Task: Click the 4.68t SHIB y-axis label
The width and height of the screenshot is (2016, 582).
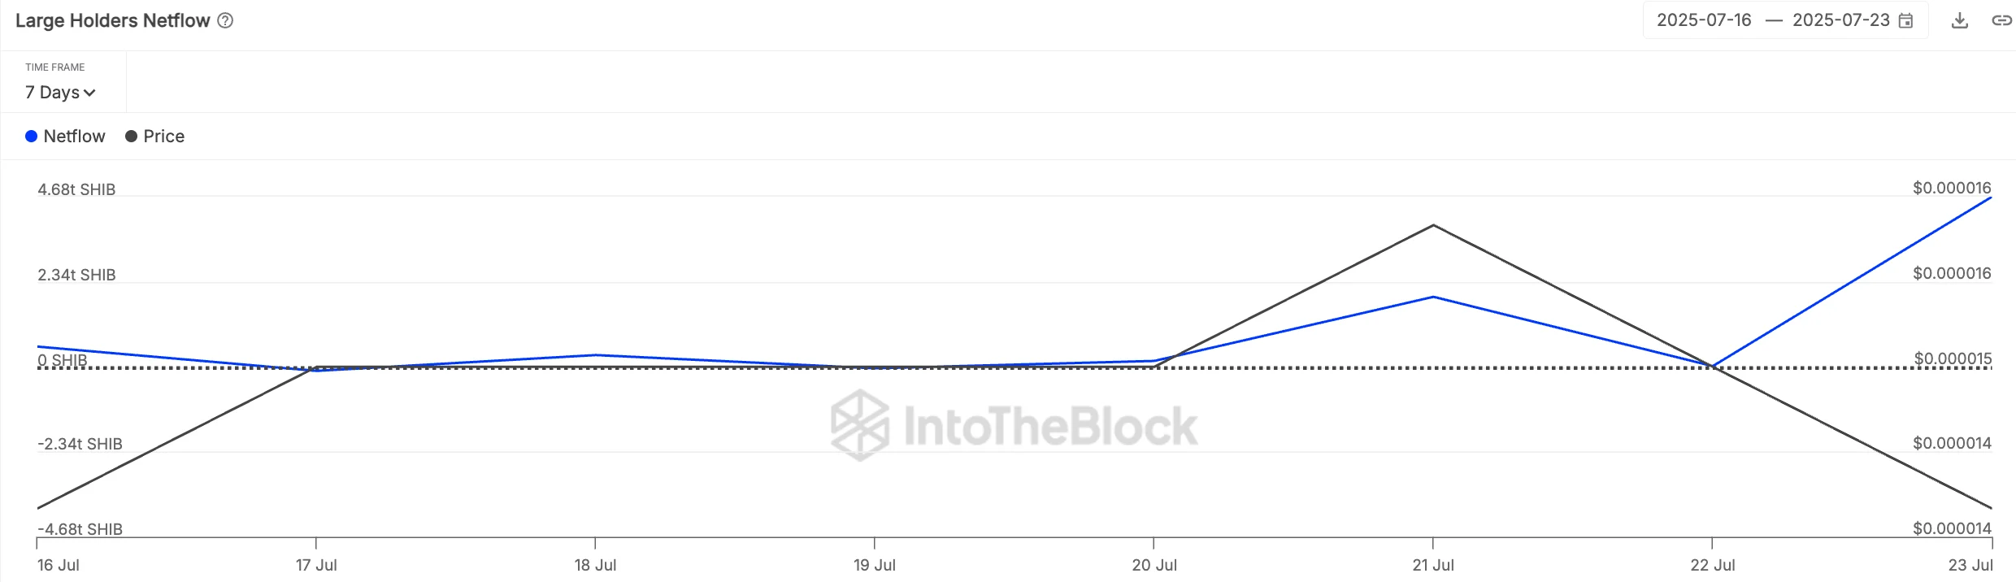Action: coord(76,189)
